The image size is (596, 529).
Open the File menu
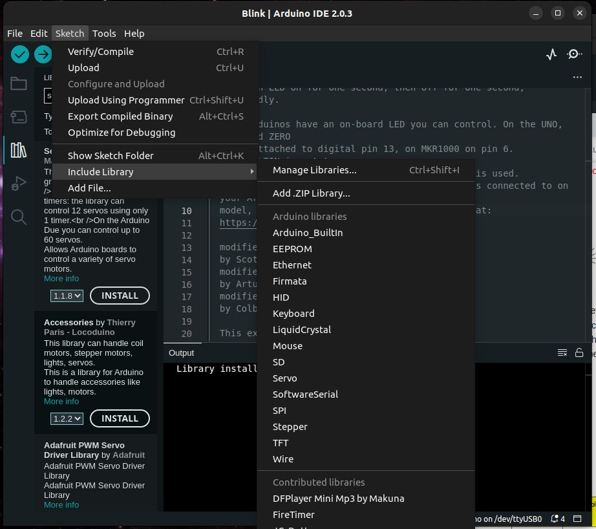(15, 34)
